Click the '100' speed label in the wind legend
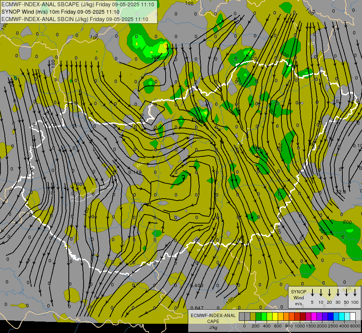 355,302
